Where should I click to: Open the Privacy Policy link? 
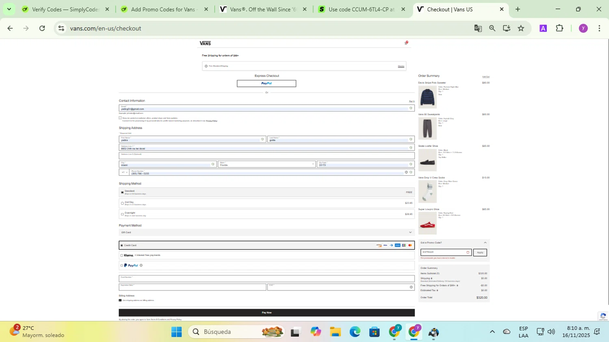pyautogui.click(x=212, y=121)
